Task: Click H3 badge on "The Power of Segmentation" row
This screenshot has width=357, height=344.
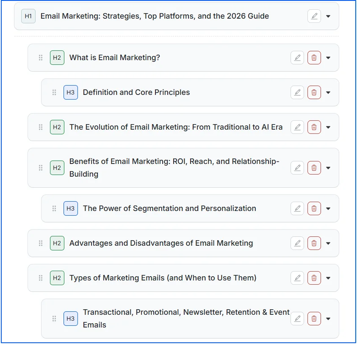Action: [70, 208]
